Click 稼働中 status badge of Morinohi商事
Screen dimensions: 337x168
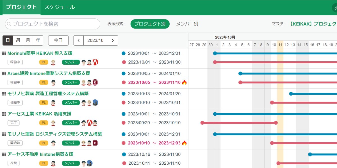(x=15, y=62)
